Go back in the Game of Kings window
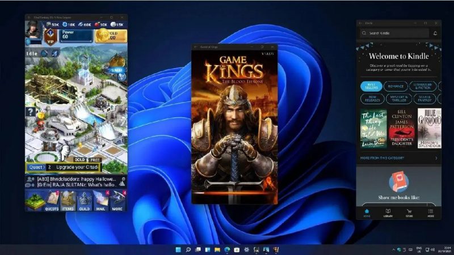The height and width of the screenshot is (255, 454). pyautogui.click(x=195, y=47)
